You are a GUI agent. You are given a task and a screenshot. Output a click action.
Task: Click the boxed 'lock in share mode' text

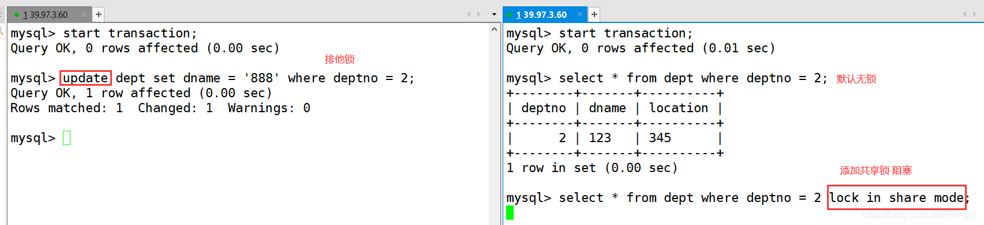point(897,198)
